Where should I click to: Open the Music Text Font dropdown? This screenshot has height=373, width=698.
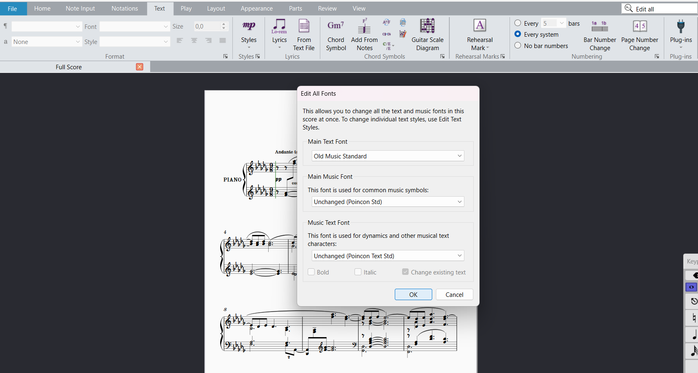tap(388, 256)
